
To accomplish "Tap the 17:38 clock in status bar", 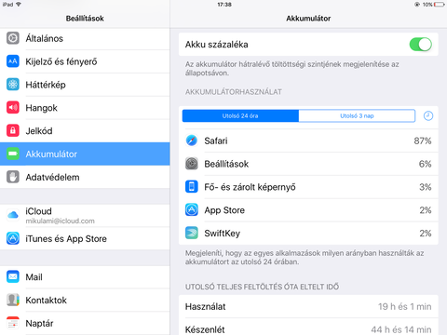I will (x=224, y=5).
